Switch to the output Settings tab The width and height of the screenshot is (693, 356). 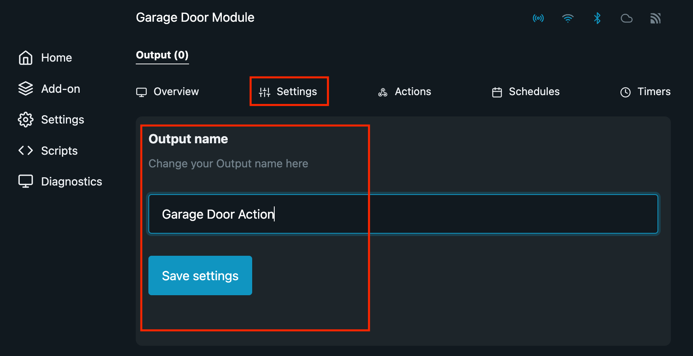[288, 92]
